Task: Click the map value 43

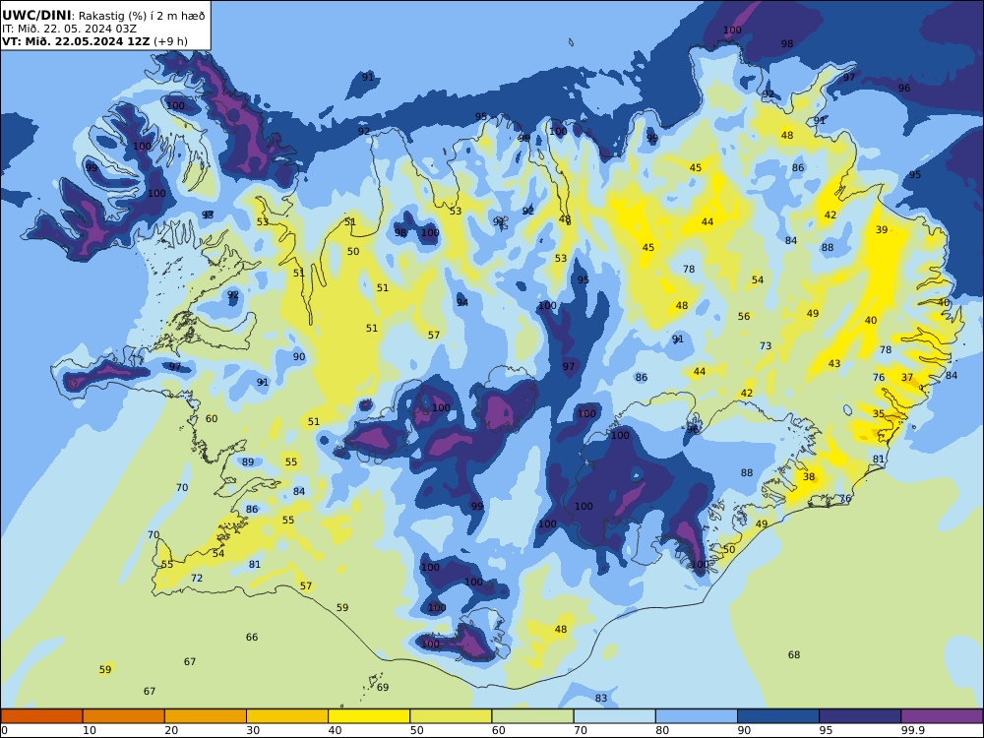Action: coord(834,363)
